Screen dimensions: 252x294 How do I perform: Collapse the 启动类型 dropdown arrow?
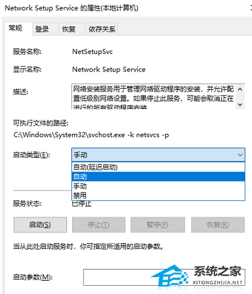point(240,155)
